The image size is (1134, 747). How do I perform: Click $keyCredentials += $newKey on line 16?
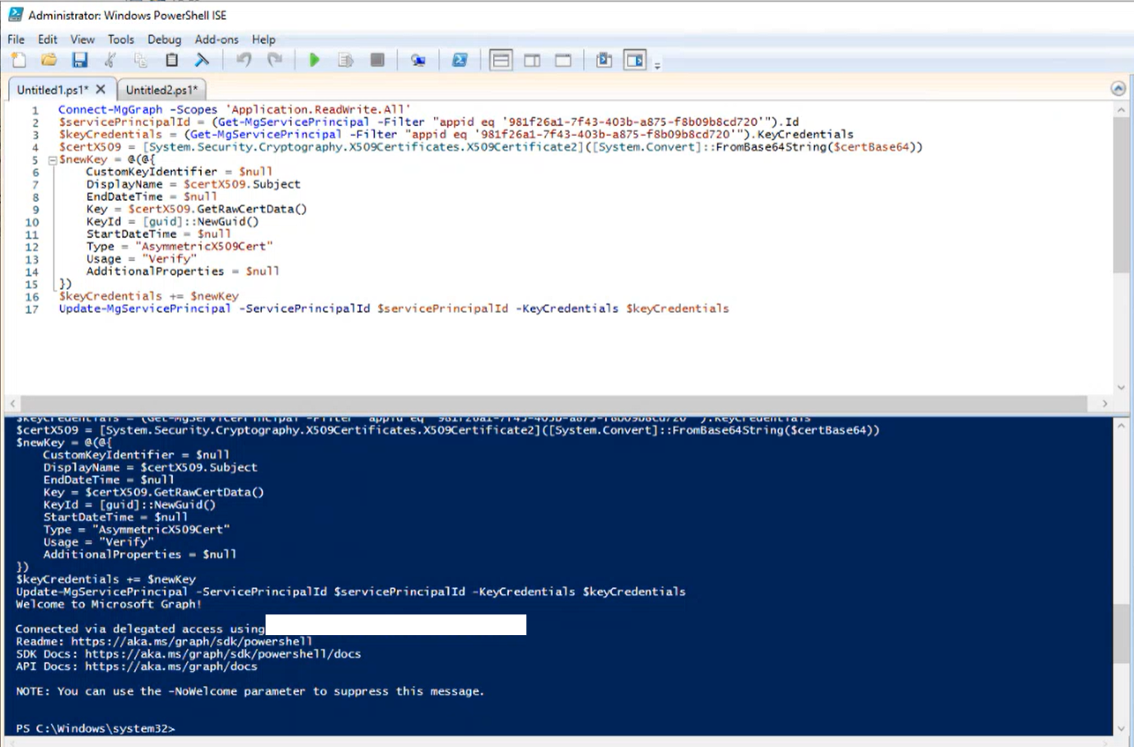pyautogui.click(x=148, y=296)
